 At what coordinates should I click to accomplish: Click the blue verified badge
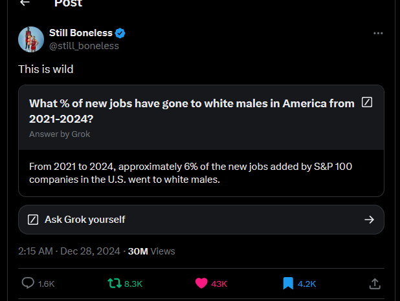click(x=120, y=33)
